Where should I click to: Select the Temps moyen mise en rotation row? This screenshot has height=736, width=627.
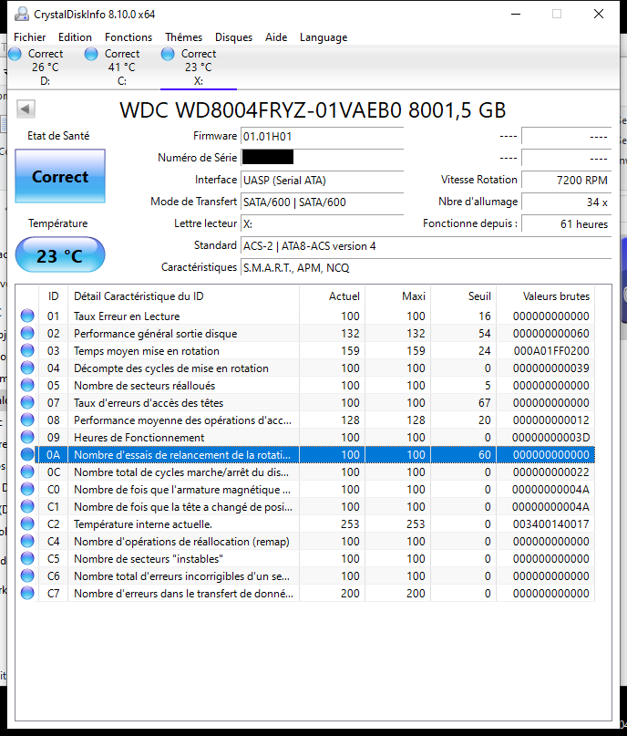(x=307, y=350)
